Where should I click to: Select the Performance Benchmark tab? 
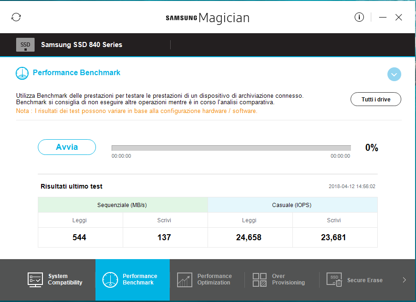click(132, 280)
